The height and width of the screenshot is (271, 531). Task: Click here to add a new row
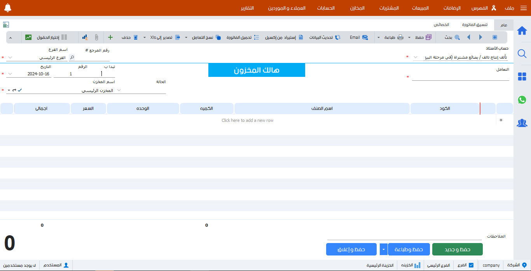pos(247,120)
